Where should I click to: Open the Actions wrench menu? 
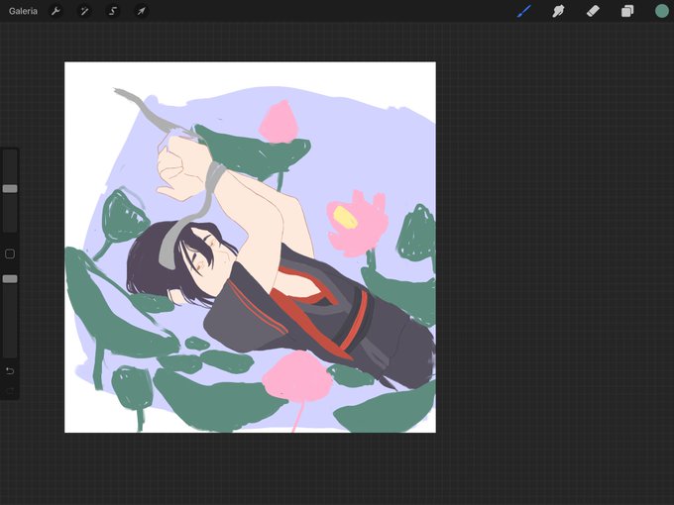coord(56,11)
